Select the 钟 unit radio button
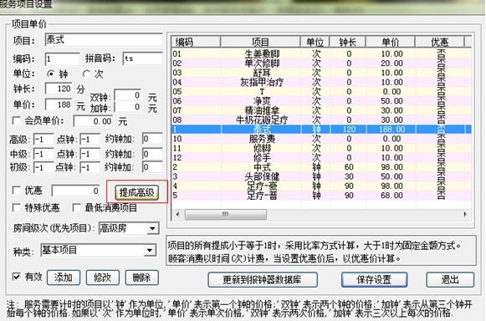The image size is (486, 321). [x=50, y=74]
